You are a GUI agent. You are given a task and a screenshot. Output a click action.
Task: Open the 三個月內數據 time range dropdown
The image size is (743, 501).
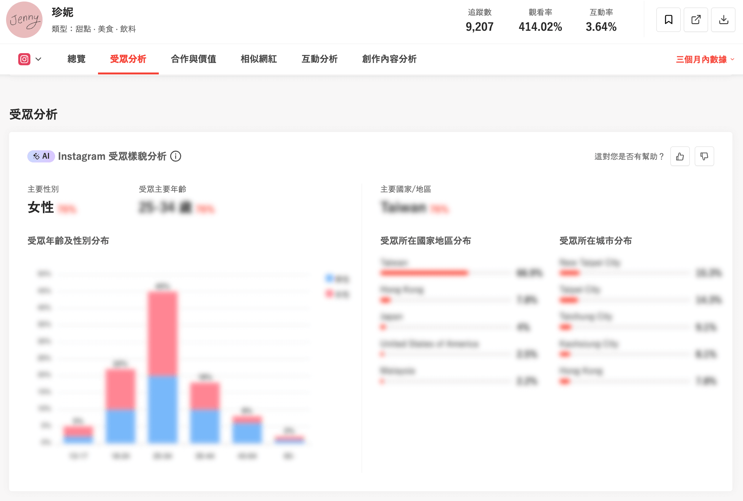(x=705, y=59)
